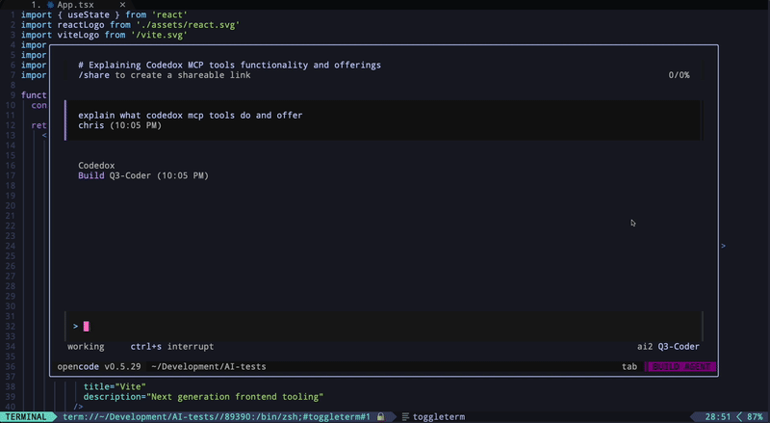The height and width of the screenshot is (423, 770).
Task: Click the '~/Development/AI-tests' working directory
Action: 209,366
